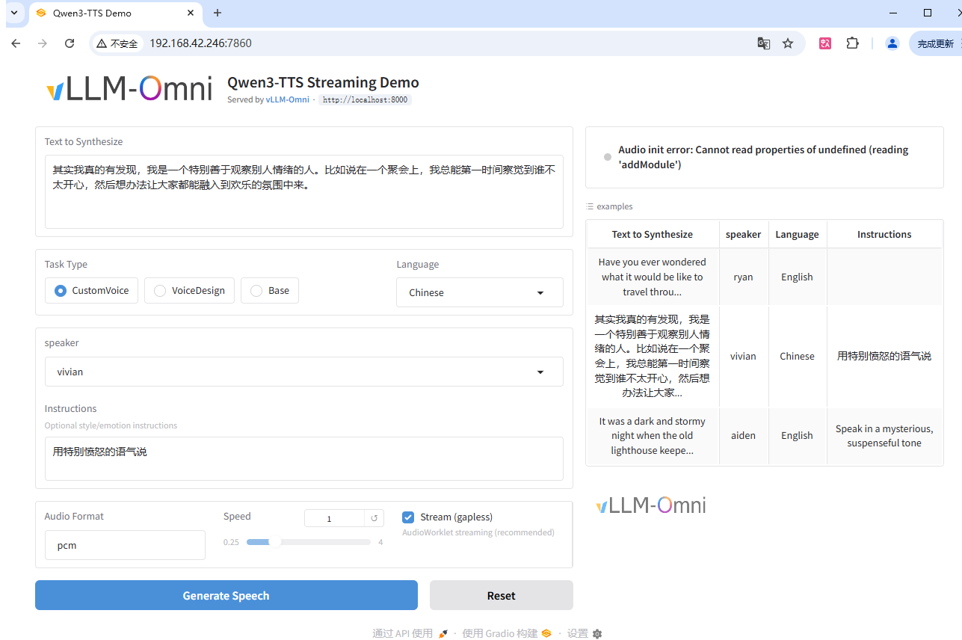This screenshot has height=640, width=962.
Task: Click the http://localhost:8000 code label
Action: click(366, 99)
